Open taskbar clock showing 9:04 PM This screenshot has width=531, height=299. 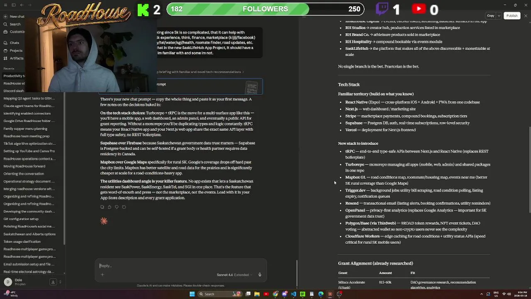pyautogui.click(x=521, y=294)
